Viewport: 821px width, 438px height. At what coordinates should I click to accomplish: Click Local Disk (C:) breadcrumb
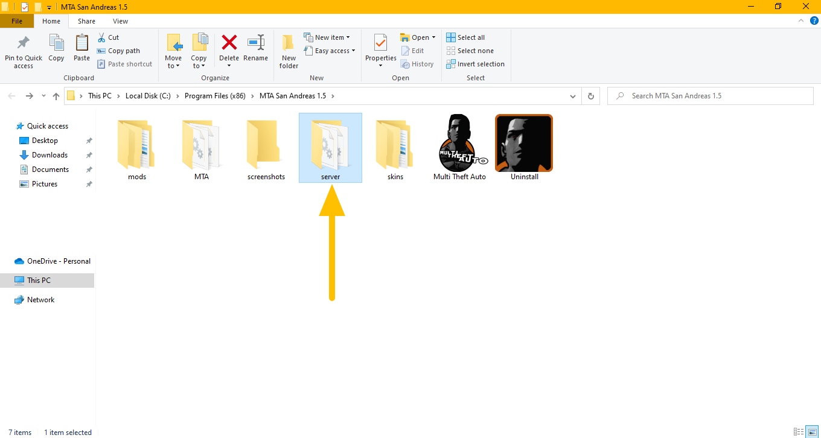(148, 96)
